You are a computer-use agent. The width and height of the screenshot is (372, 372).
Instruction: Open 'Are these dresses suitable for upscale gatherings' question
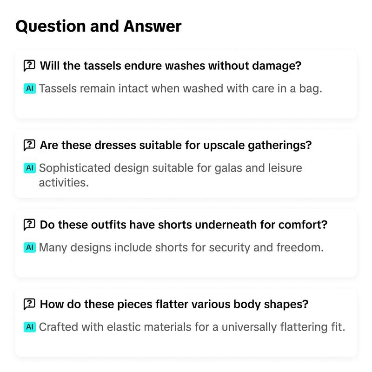[x=176, y=145]
